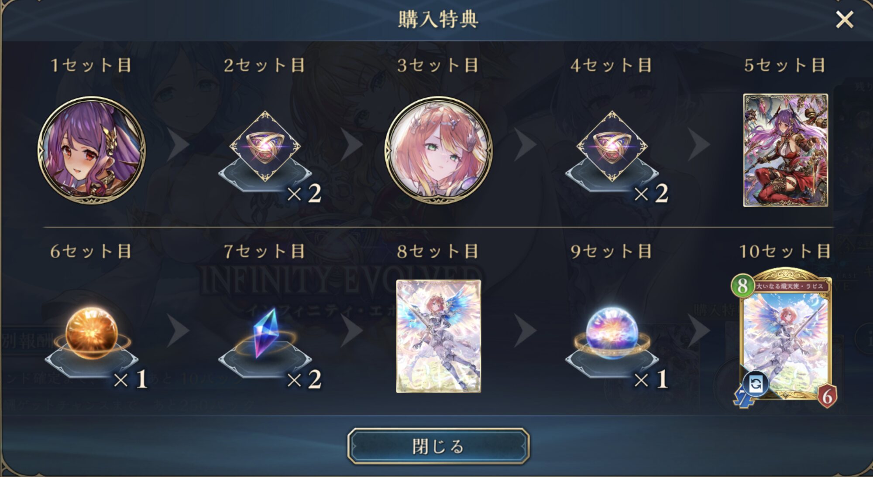Screen dimensions: 873x477
Task: Open the angel card sleeve in 8セット目
Action: tap(439, 336)
